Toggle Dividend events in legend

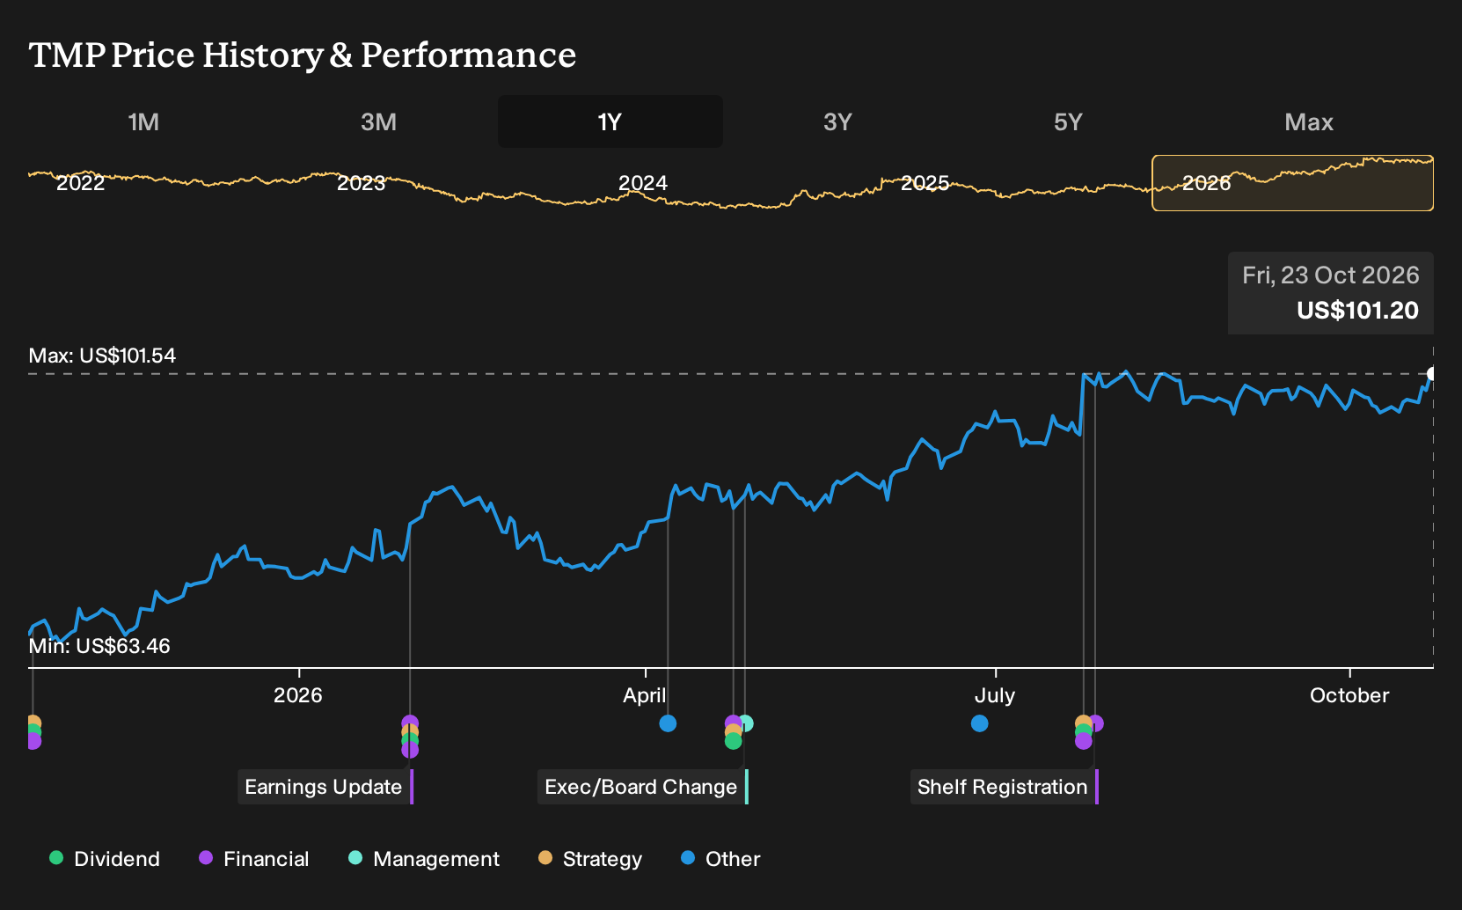click(x=105, y=859)
